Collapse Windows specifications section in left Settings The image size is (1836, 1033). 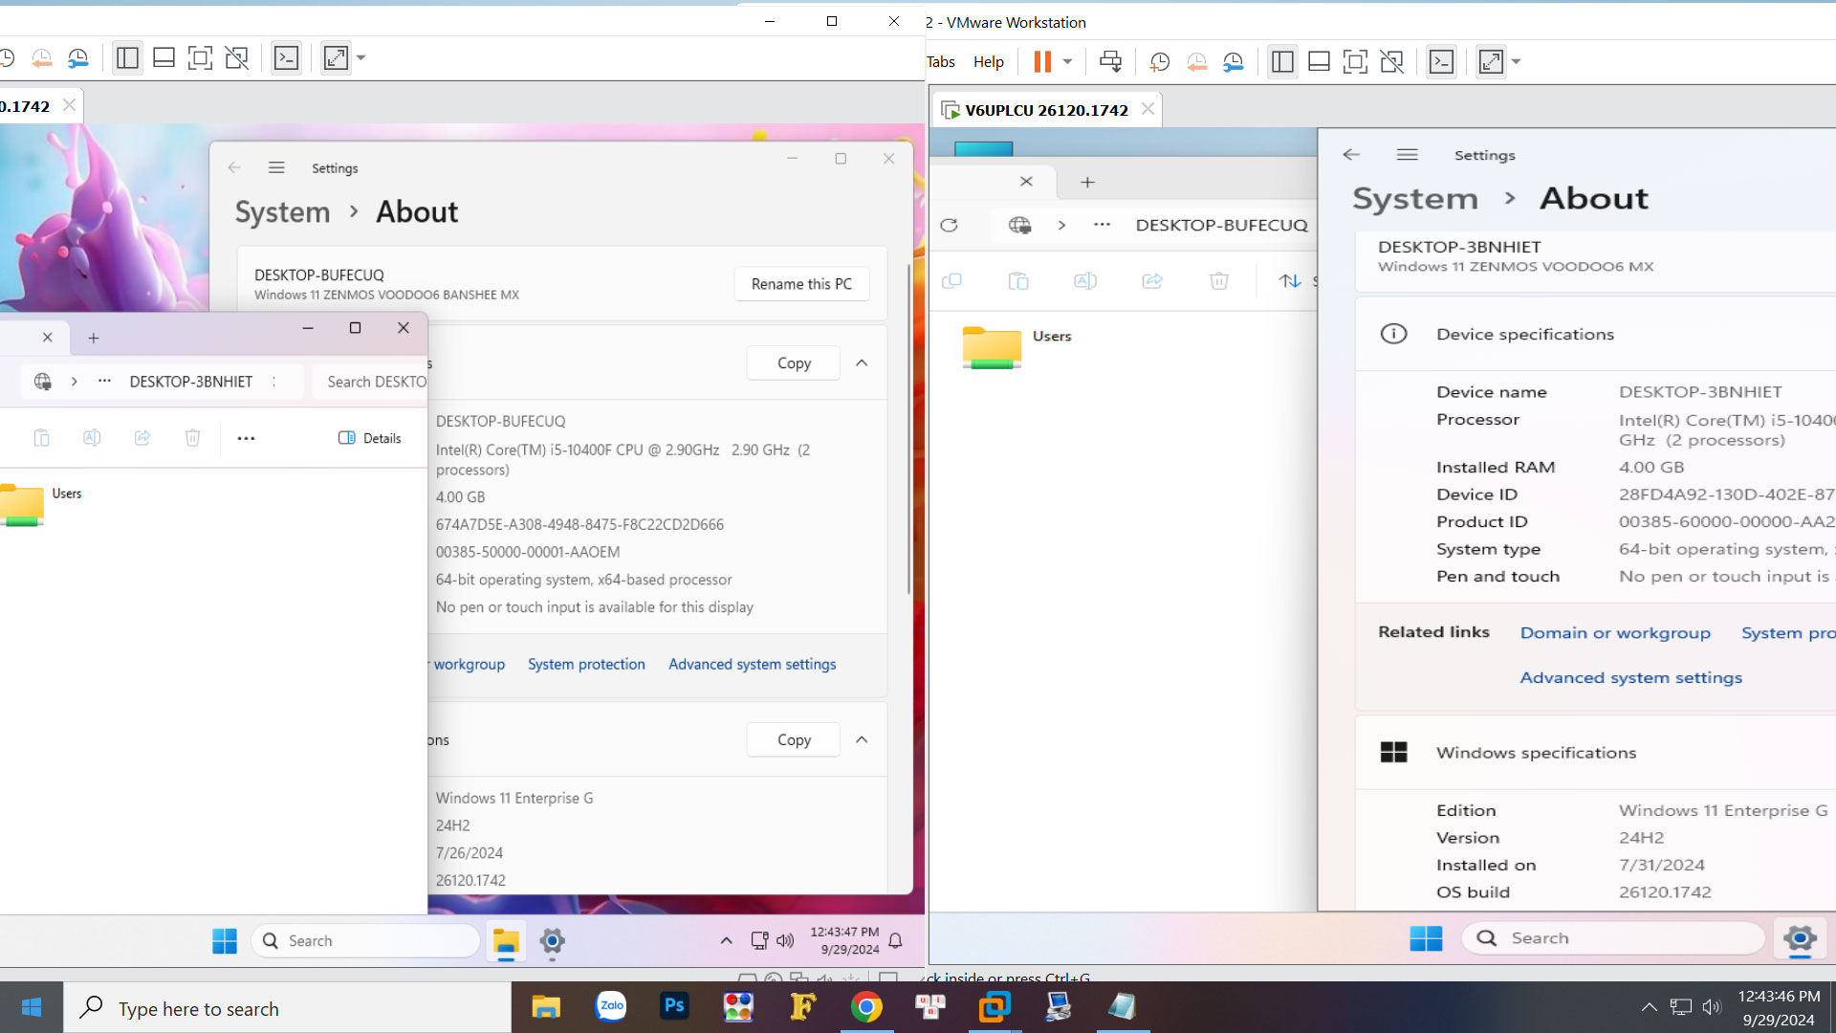[x=862, y=740]
